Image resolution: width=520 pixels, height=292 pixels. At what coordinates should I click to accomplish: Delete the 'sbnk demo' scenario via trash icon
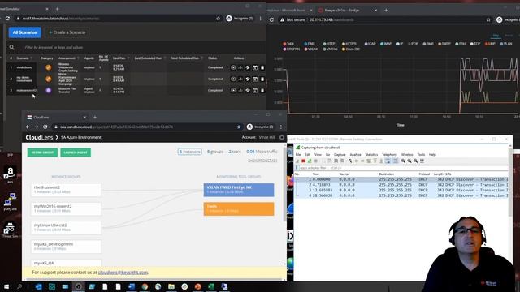point(262,67)
